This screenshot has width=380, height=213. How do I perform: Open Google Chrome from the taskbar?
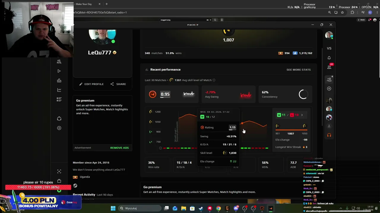coord(218,208)
